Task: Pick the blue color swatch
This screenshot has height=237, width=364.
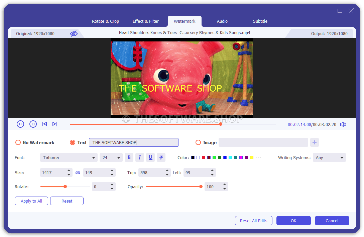Action: (x=225, y=157)
